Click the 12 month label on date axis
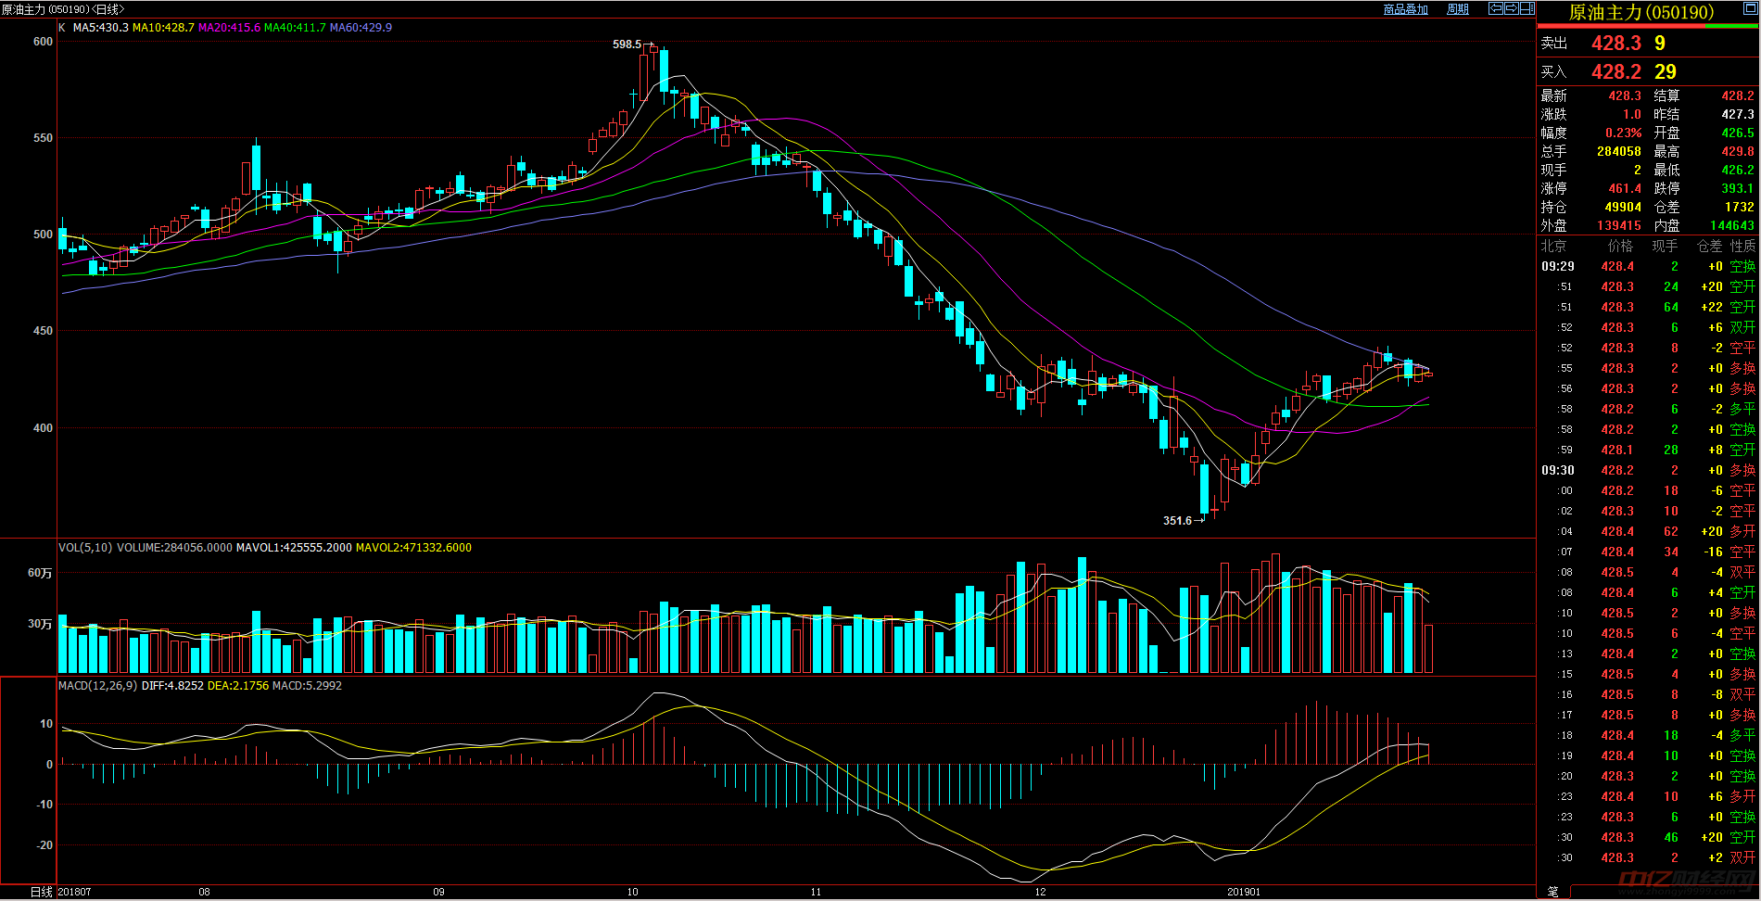This screenshot has height=901, width=1761. pyautogui.click(x=1040, y=892)
